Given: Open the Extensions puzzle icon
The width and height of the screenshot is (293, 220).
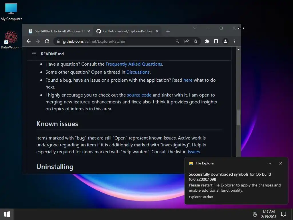Looking at the screenshot, I should [x=207, y=41].
